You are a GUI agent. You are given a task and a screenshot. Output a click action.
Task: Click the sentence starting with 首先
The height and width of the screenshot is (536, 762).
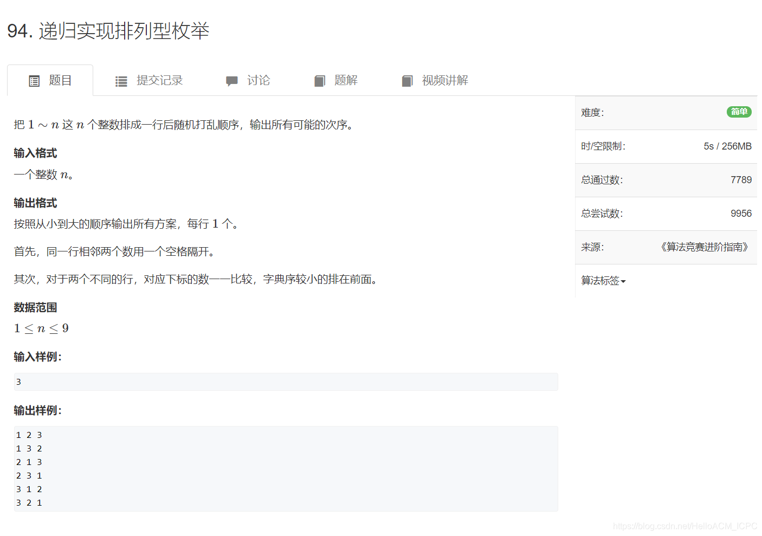(115, 251)
